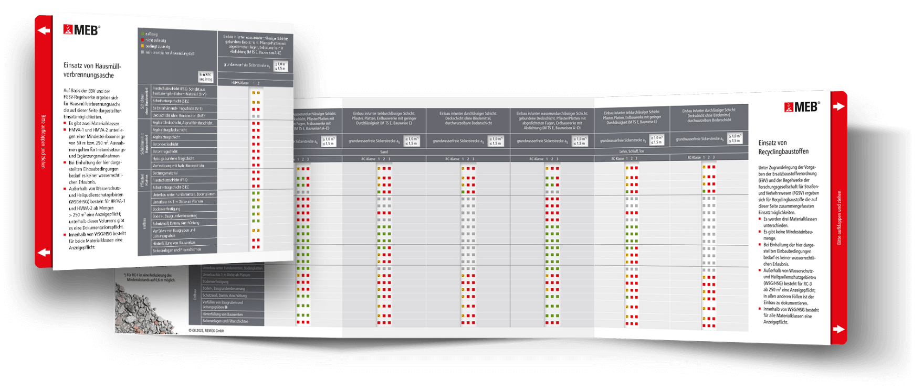The image size is (923, 392).
Task: Select the yellow 'bedingt zulässig' legend square
Action: tap(142, 46)
